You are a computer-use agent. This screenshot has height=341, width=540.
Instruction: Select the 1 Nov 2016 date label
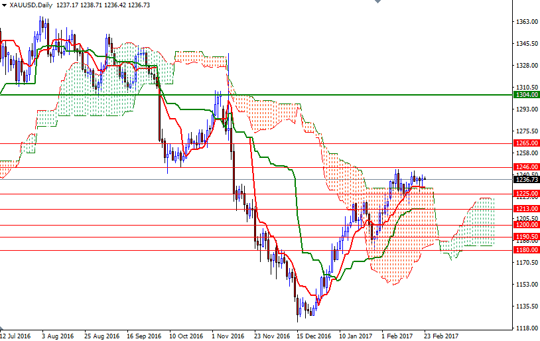click(x=228, y=336)
